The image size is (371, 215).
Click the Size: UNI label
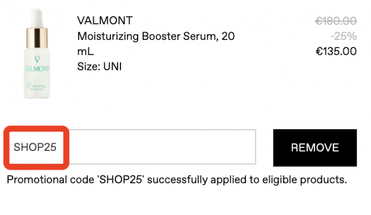[99, 66]
